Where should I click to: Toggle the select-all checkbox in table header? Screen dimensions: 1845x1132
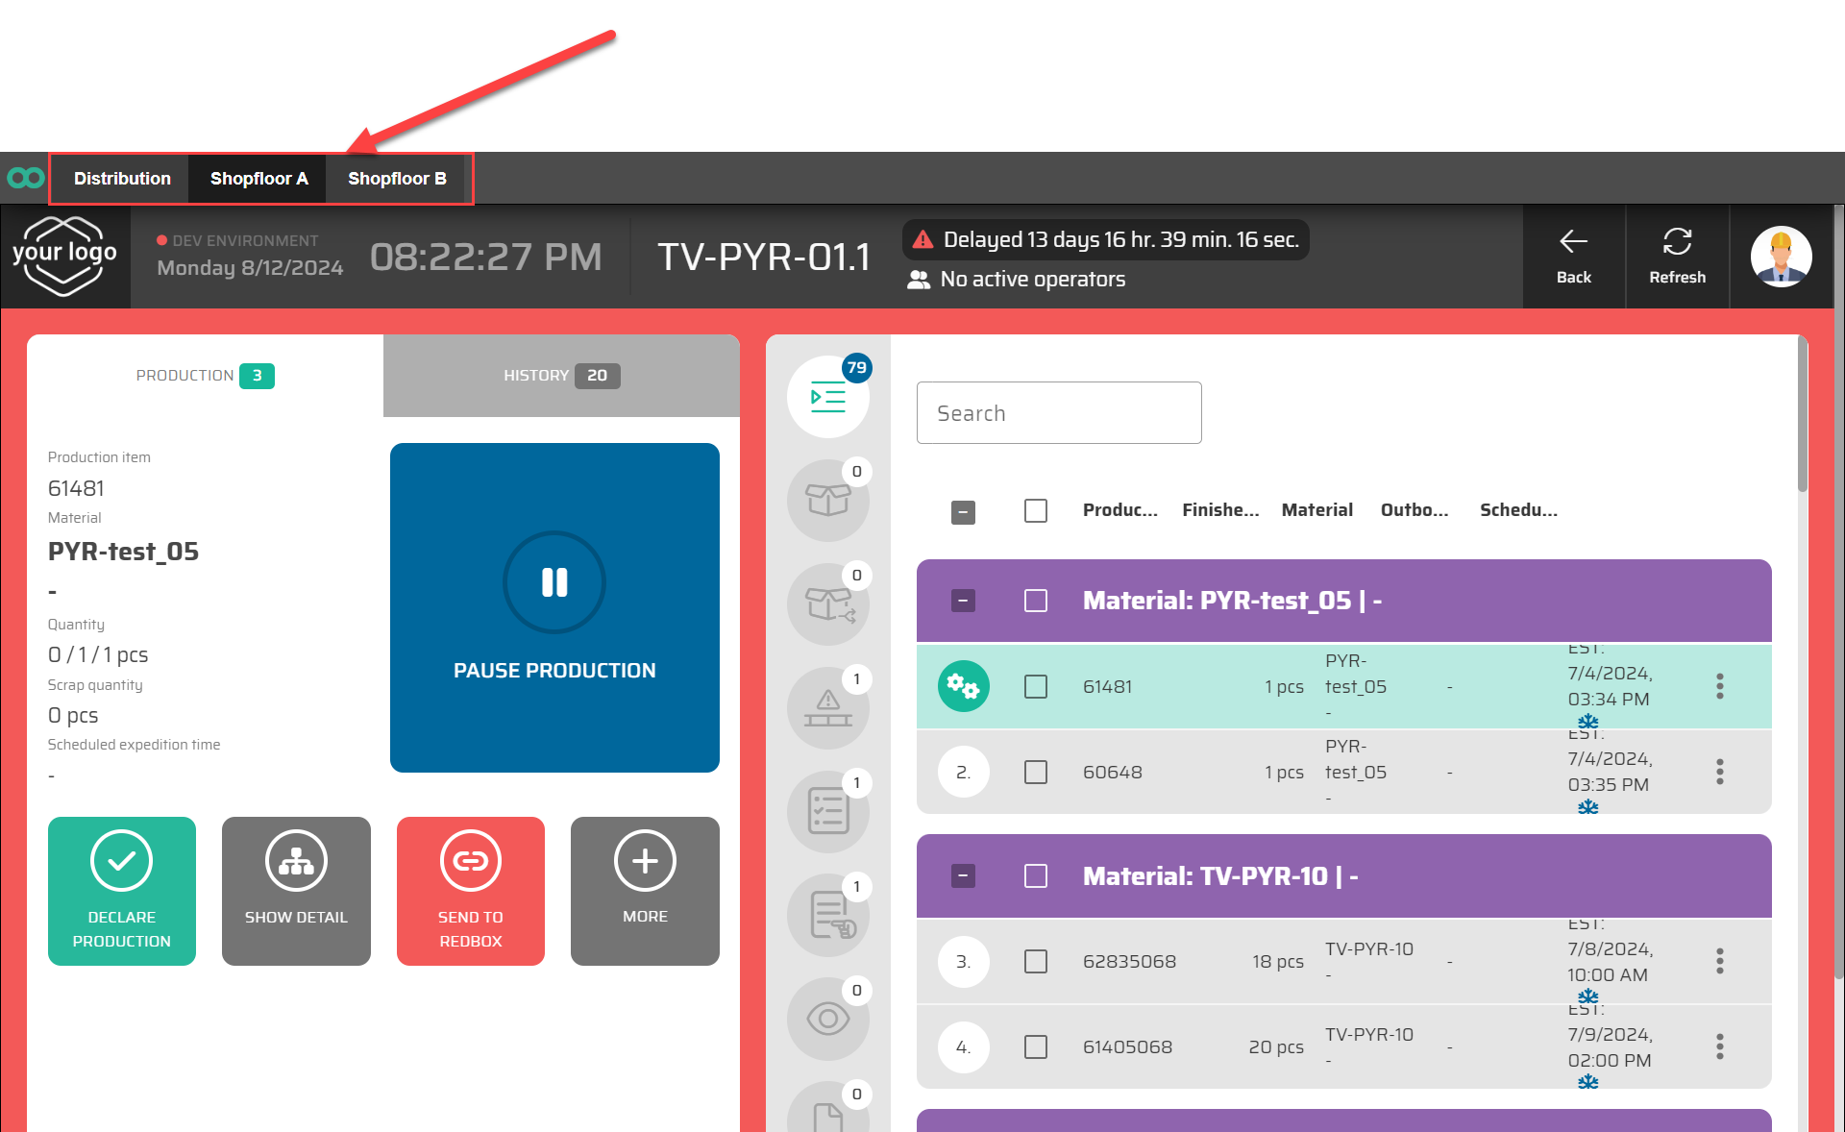coord(1035,510)
